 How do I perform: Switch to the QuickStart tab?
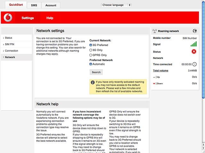[x=16, y=5]
